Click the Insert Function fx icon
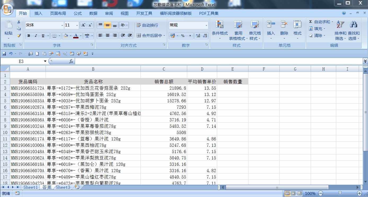Viewport: 368px width, 197px height. 71,61
